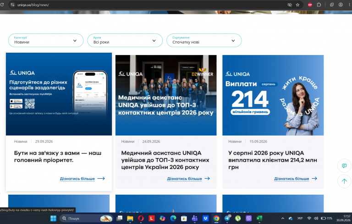This screenshot has width=352, height=224.
Task: Open site information icon in address bar
Action: (x=12, y=5)
